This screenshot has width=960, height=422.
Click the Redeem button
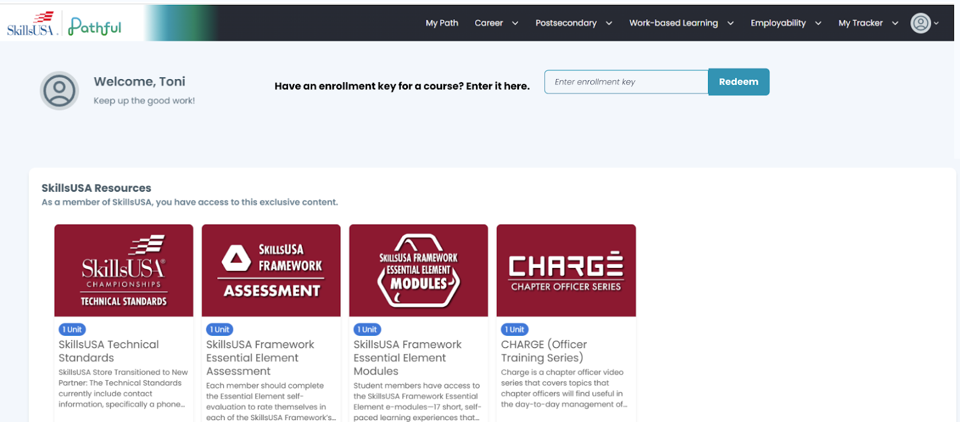coord(739,82)
